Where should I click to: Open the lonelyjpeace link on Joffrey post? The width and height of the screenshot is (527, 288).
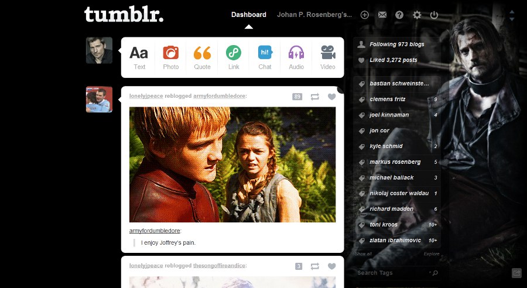tap(146, 96)
